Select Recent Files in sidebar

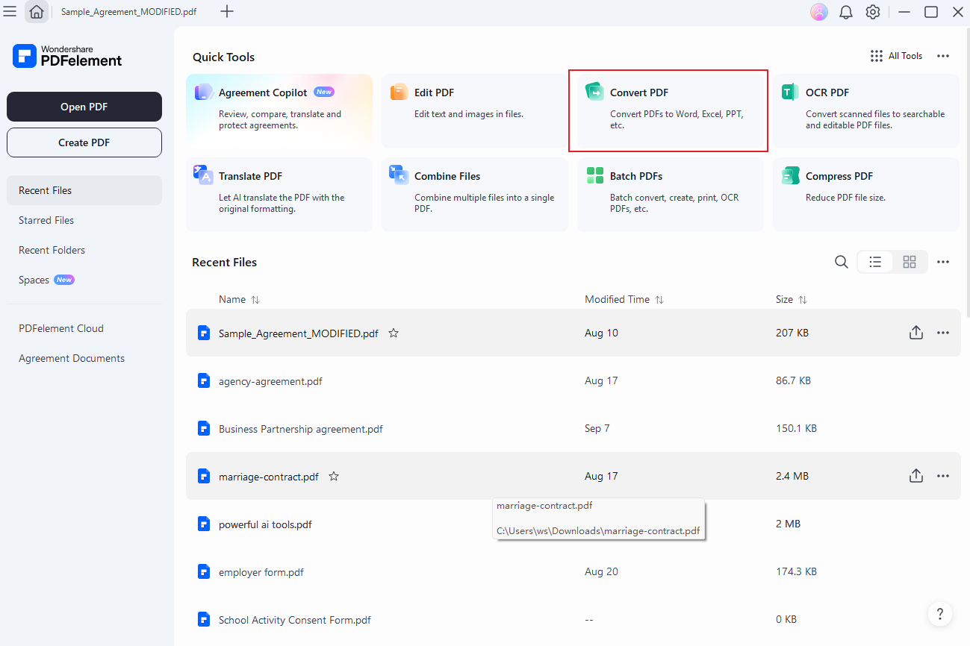(84, 190)
